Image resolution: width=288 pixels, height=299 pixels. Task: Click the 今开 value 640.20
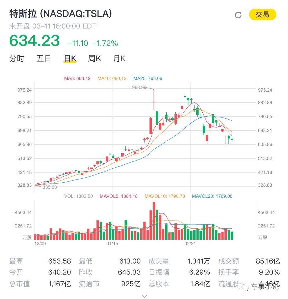click(60, 272)
